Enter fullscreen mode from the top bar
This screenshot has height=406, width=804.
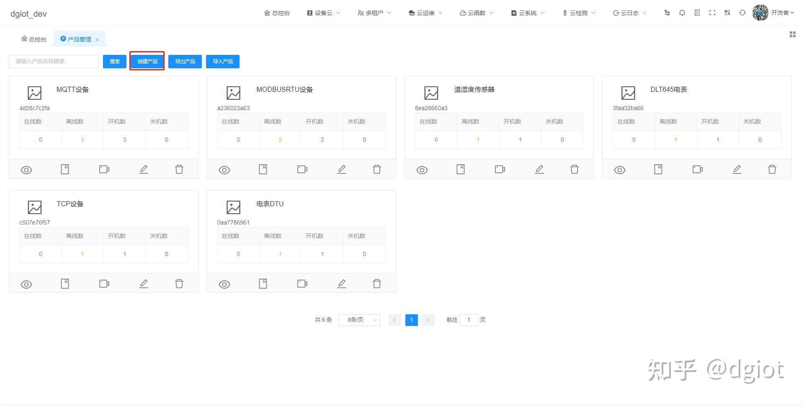[x=712, y=13]
